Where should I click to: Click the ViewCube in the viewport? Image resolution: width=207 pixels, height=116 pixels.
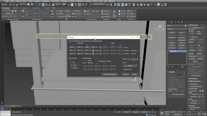pyautogui.click(x=160, y=28)
